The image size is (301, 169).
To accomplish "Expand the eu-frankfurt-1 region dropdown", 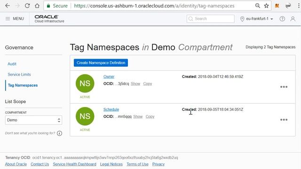I will tap(260, 19).
